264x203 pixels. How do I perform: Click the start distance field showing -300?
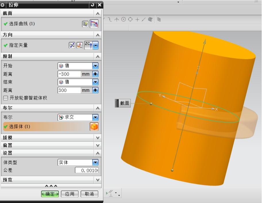69,74
